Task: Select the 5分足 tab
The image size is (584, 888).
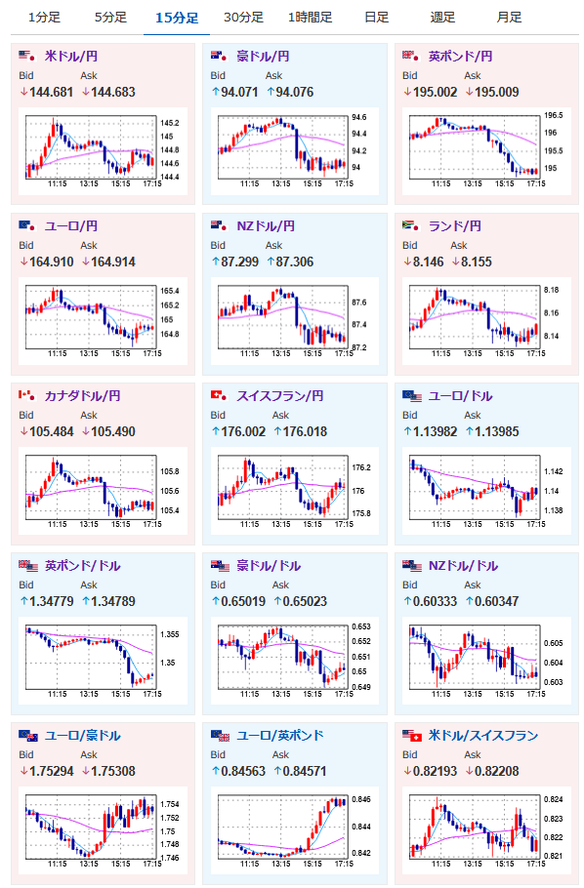Action: point(110,17)
